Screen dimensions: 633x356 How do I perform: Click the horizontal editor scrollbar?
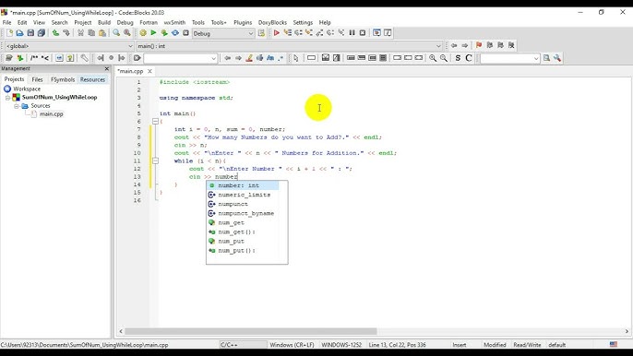coord(251,331)
